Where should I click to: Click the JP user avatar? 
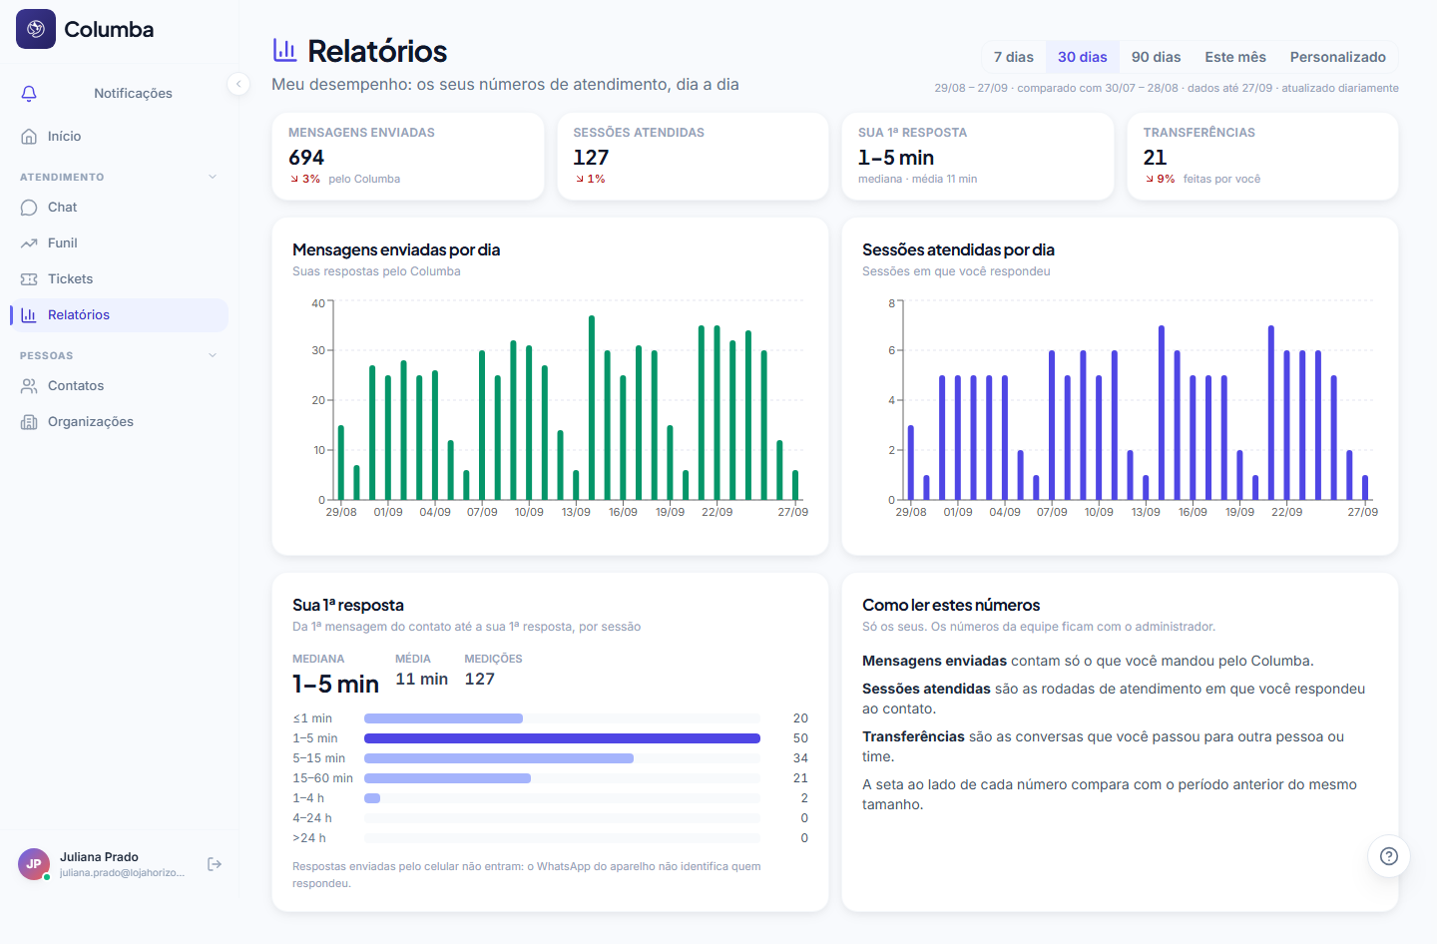tap(34, 864)
